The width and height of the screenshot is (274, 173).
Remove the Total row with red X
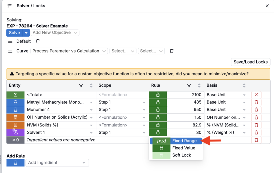click(x=256, y=95)
